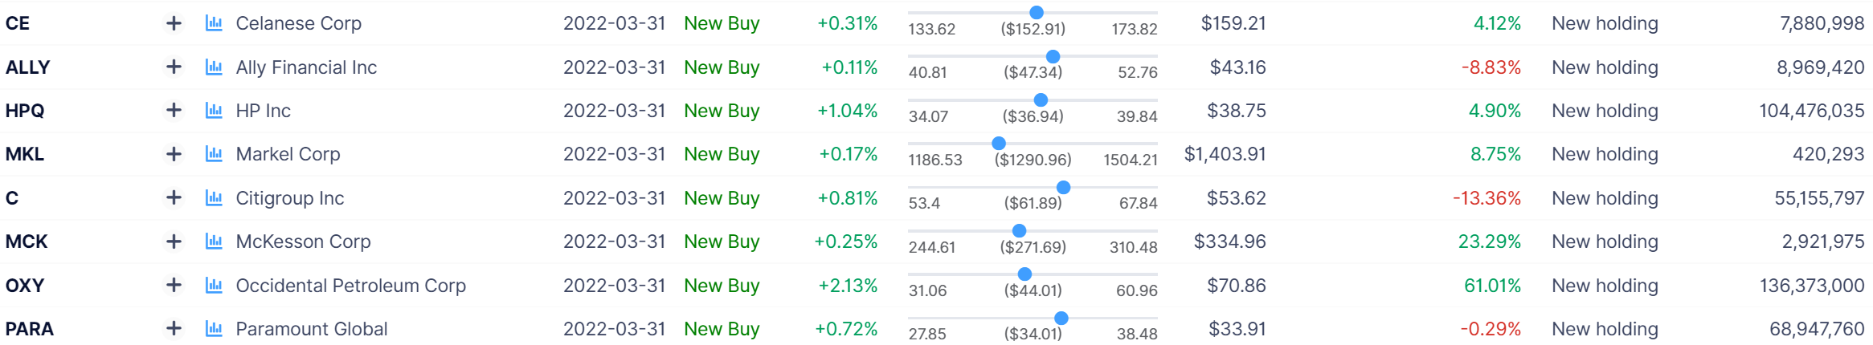1873x345 pixels.
Task: Select the MCK ticker symbol
Action: pos(27,241)
